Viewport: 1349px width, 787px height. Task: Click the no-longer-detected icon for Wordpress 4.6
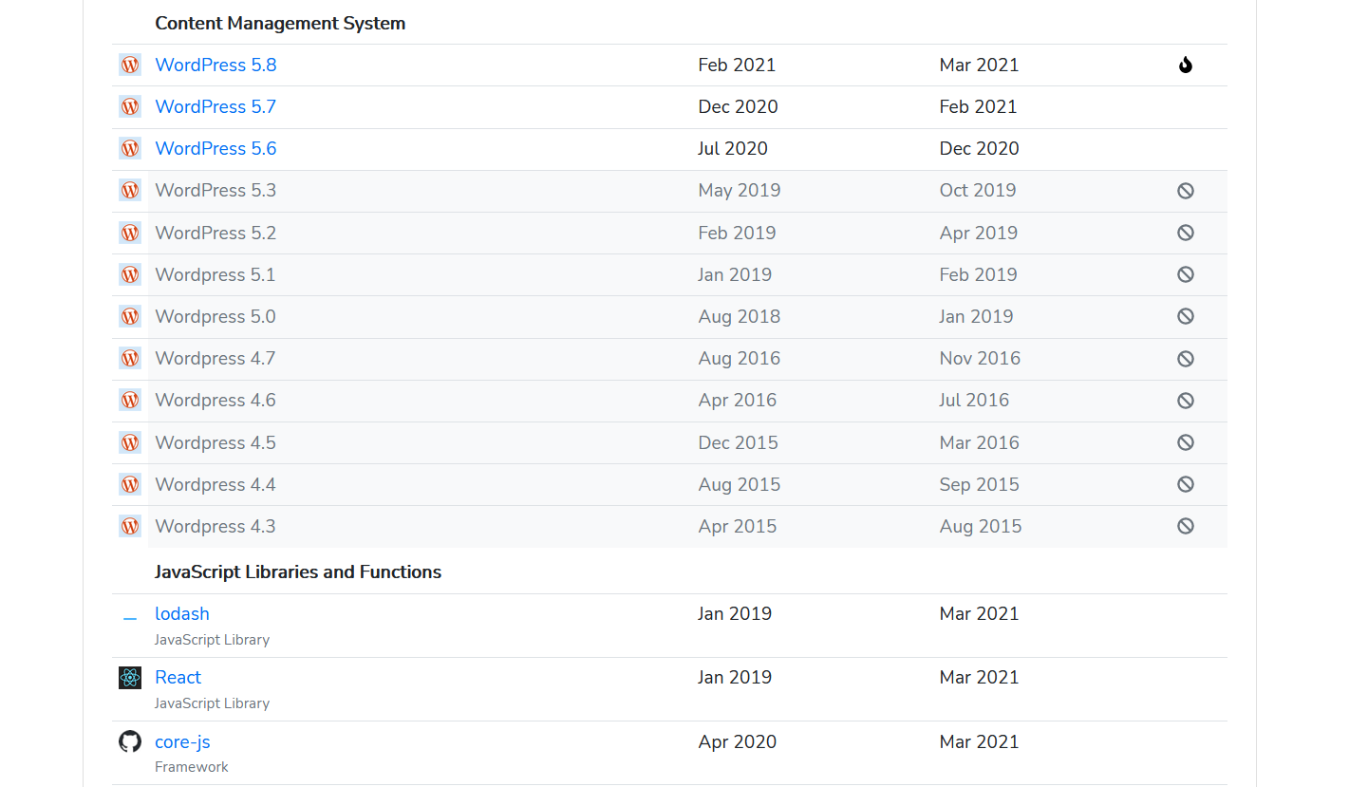coord(1185,401)
